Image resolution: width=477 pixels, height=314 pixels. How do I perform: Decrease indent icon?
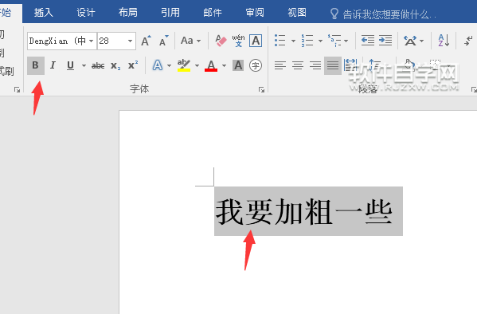coord(367,41)
